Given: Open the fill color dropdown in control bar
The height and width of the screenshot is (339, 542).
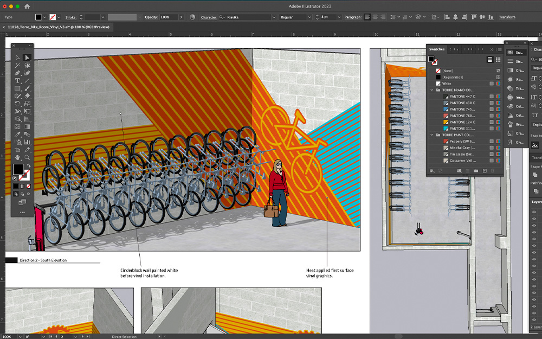Looking at the screenshot, I should click(x=44, y=17).
